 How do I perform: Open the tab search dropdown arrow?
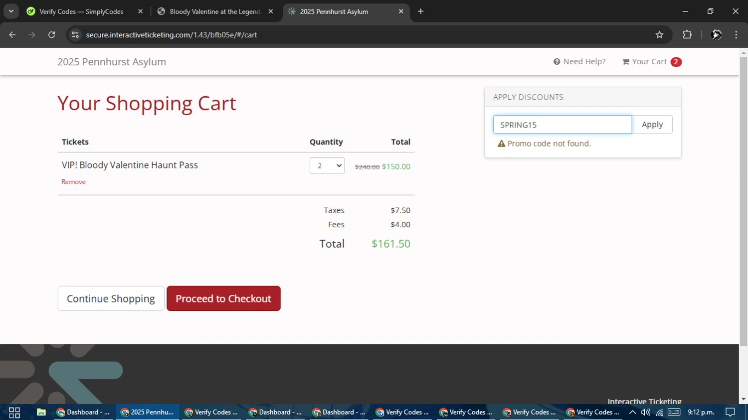pyautogui.click(x=11, y=11)
